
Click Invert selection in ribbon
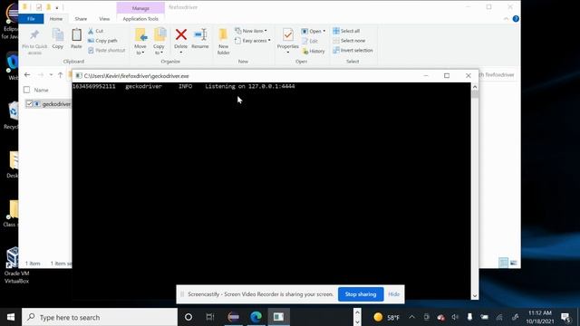[353, 51]
